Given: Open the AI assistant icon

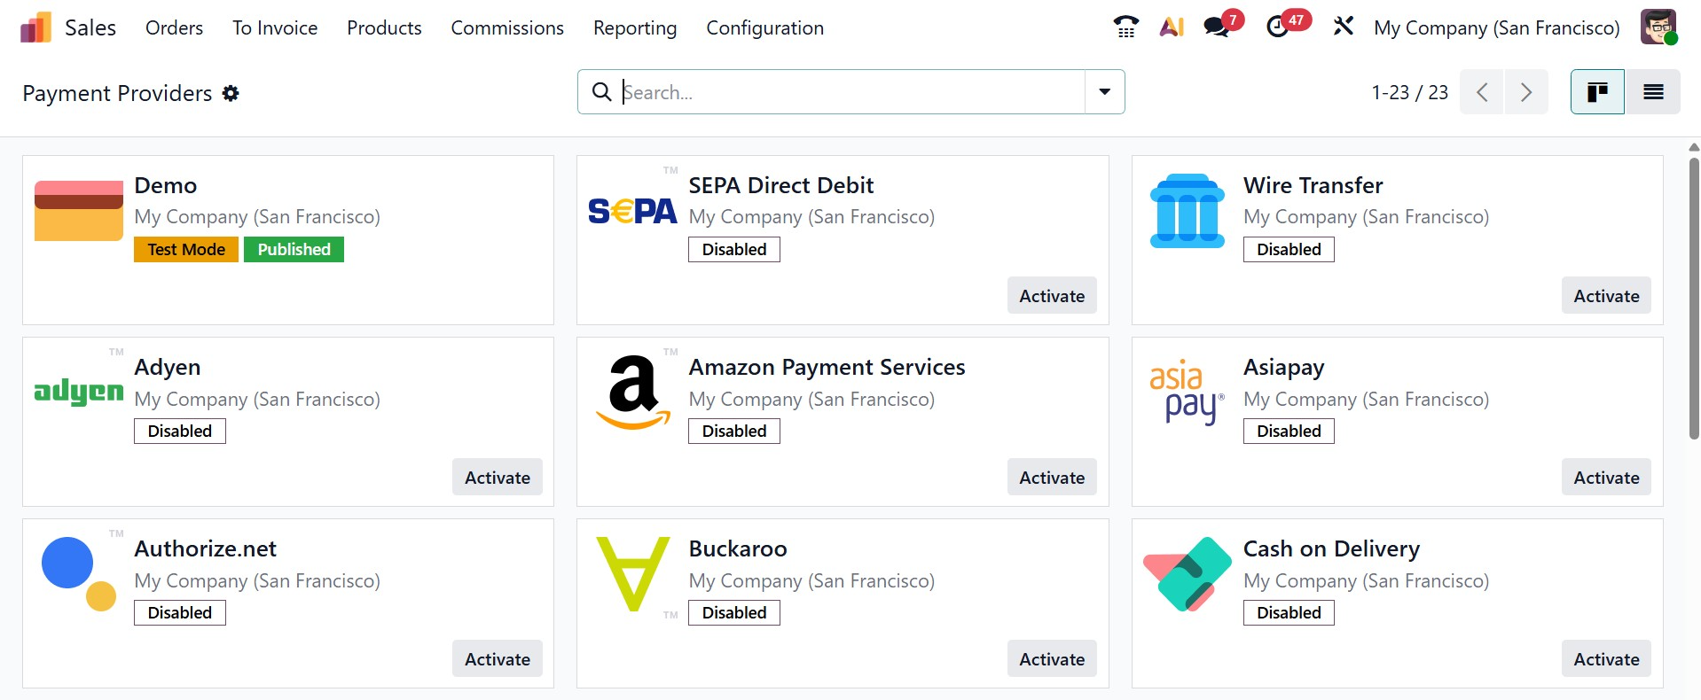Looking at the screenshot, I should [x=1172, y=27].
